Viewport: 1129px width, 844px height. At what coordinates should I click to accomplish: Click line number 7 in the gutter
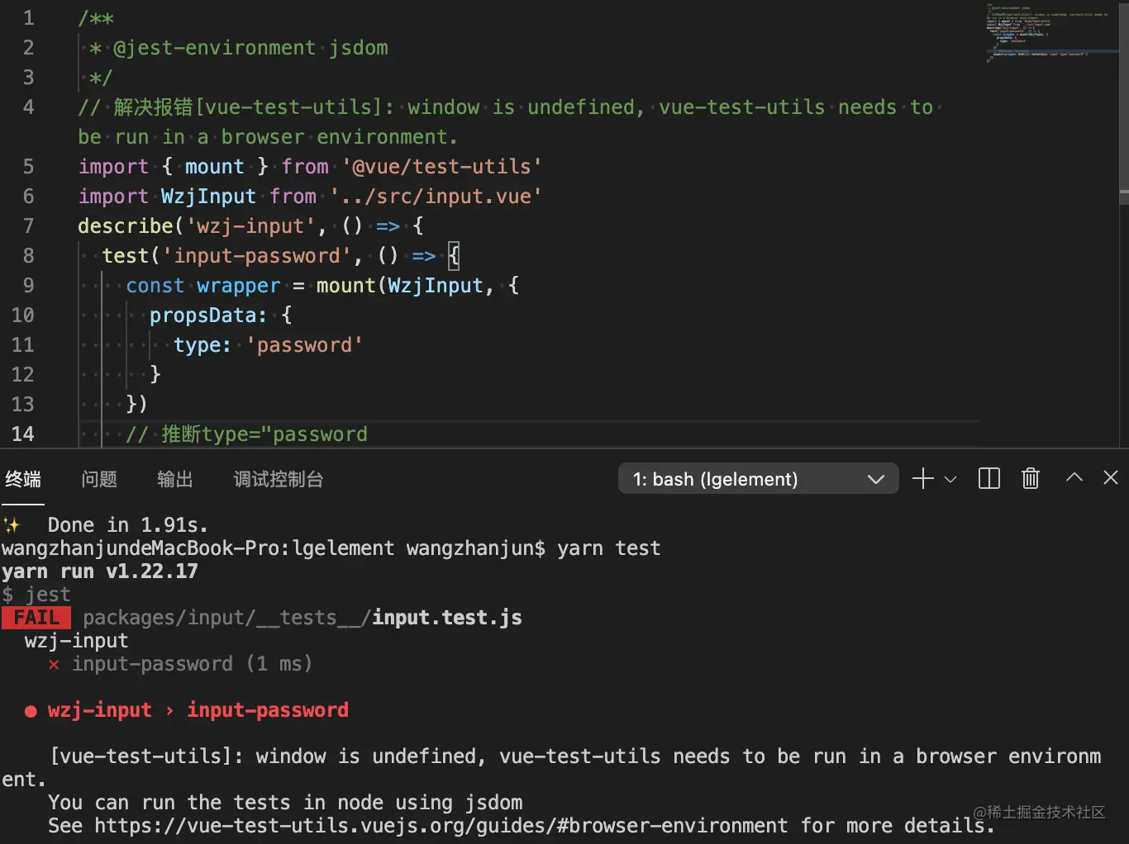coord(29,226)
